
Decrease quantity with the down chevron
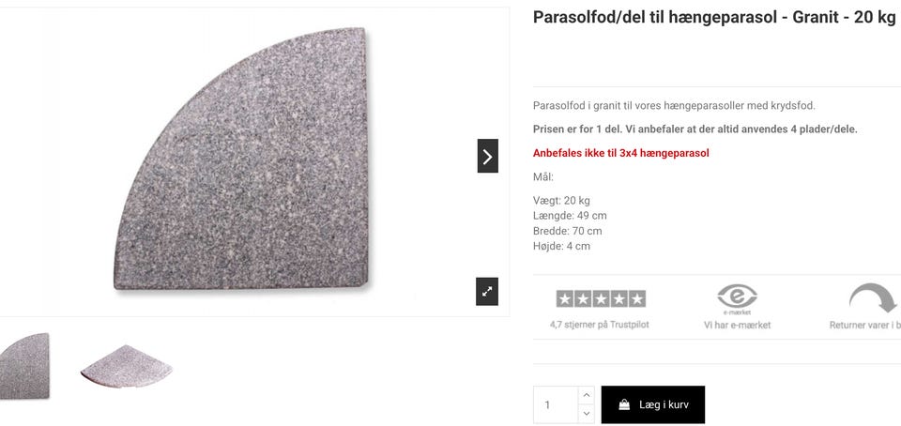pos(586,414)
